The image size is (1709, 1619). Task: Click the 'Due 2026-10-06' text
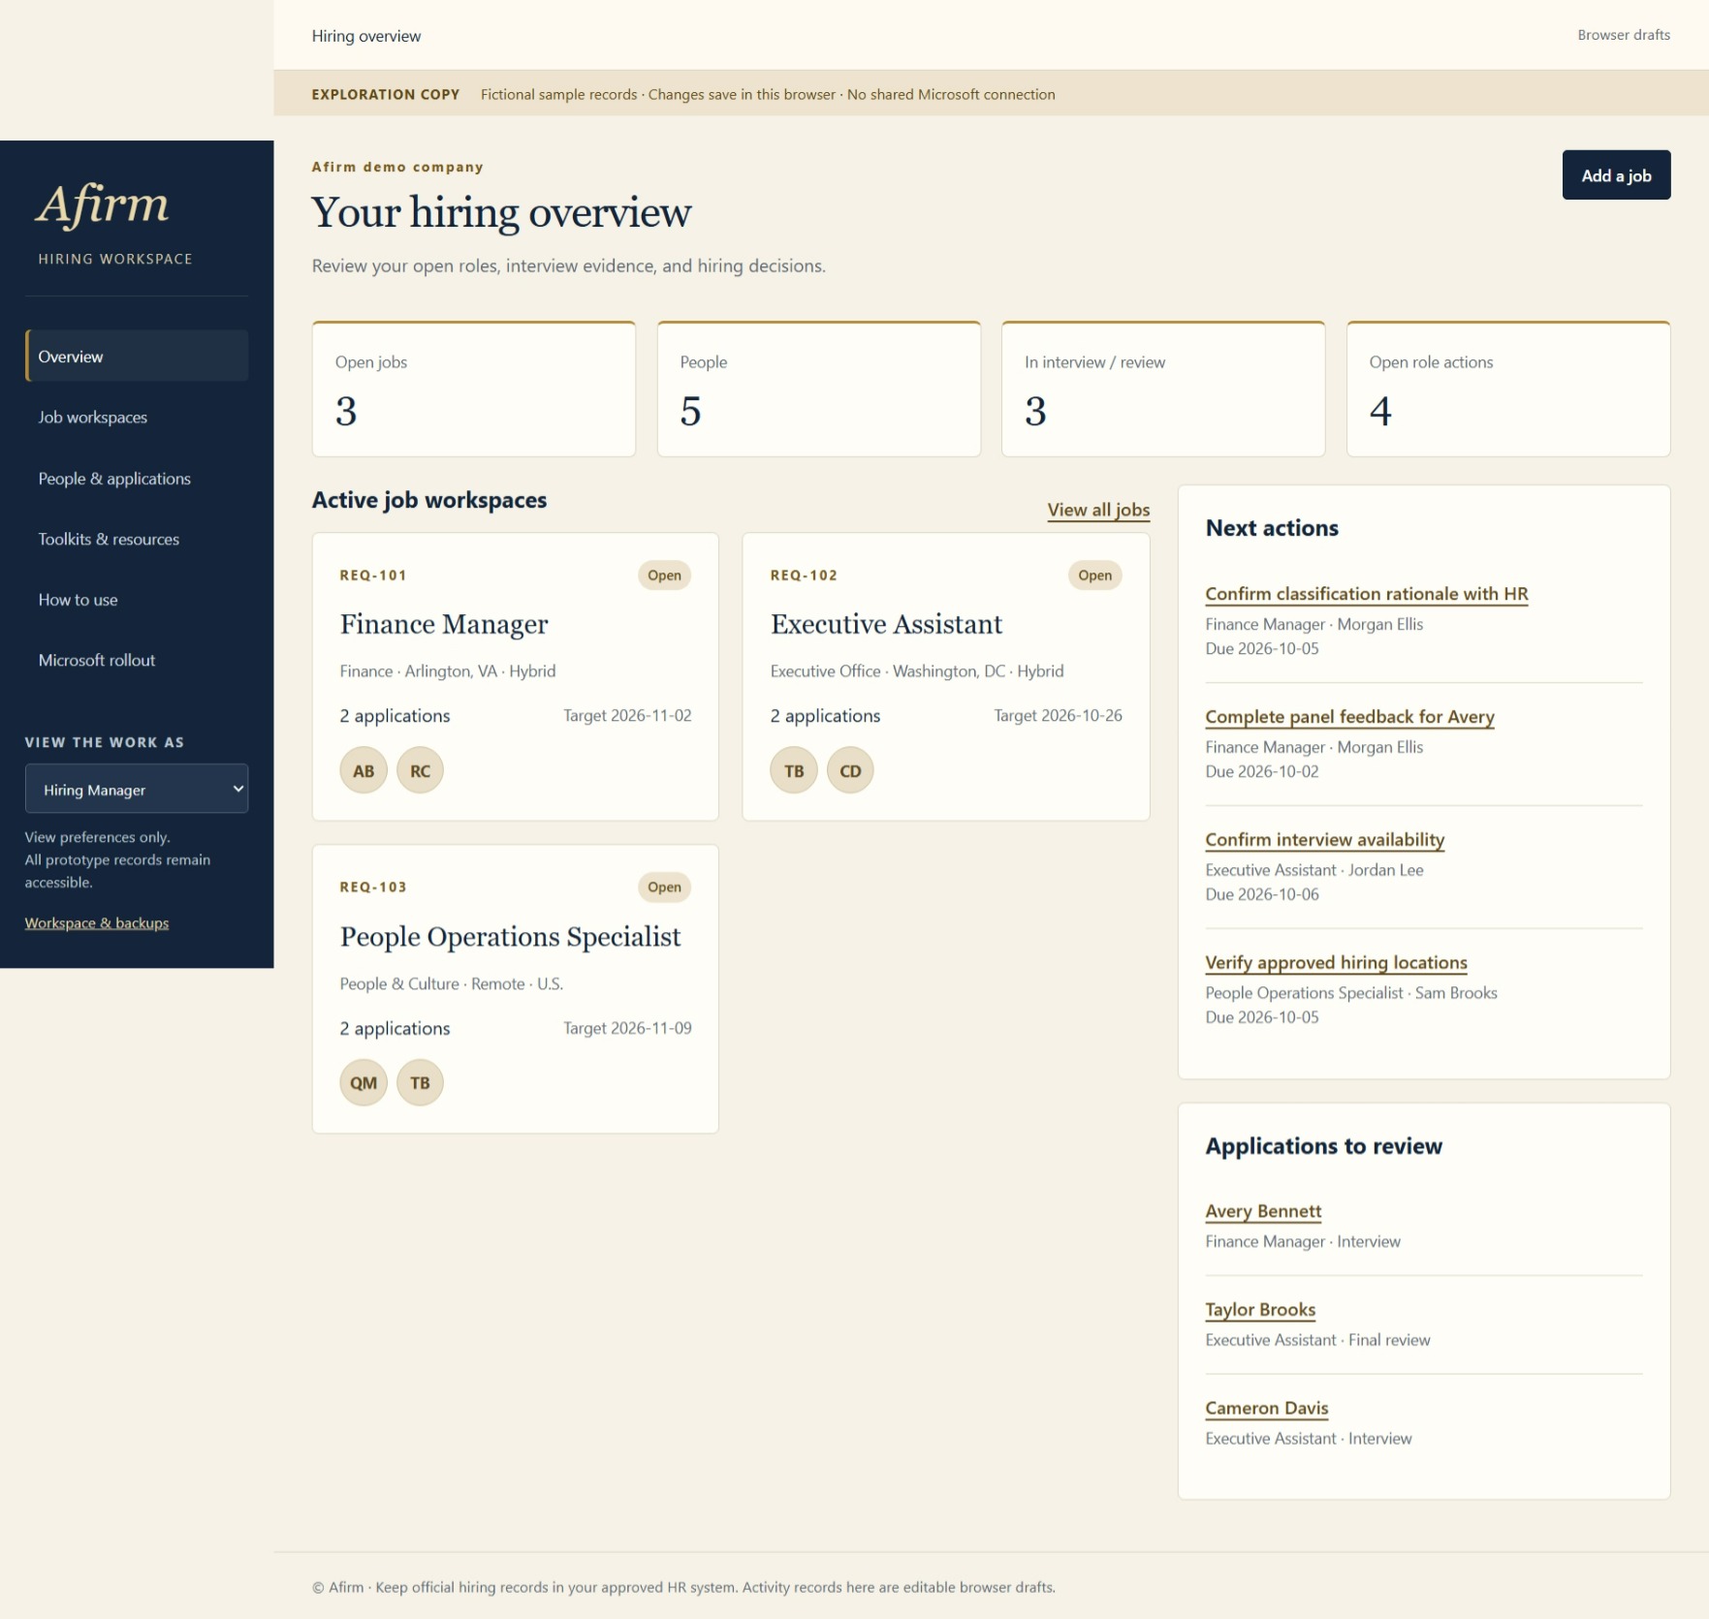click(x=1262, y=894)
